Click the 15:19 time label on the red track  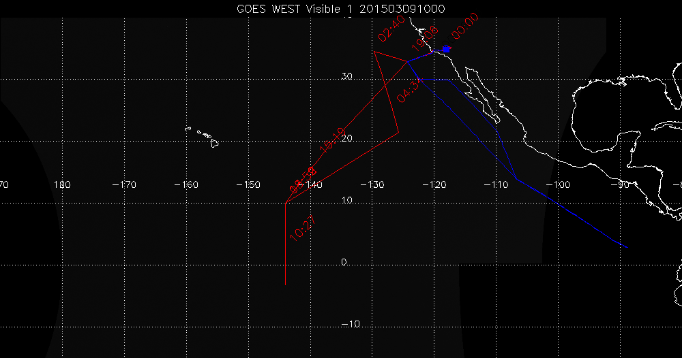click(x=332, y=140)
